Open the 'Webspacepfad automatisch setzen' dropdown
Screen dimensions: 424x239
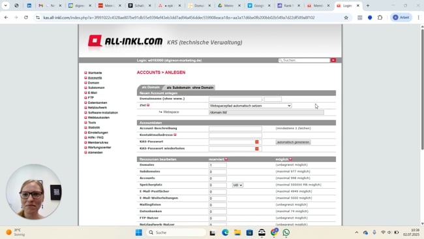pyautogui.click(x=250, y=106)
